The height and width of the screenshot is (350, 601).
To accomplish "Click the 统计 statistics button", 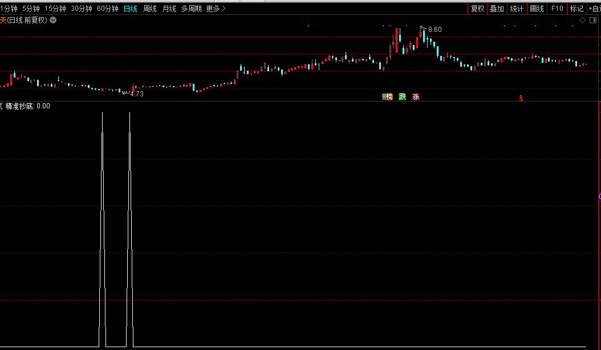I will point(517,9).
